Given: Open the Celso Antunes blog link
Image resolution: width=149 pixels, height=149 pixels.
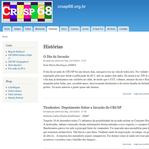Looking at the screenshot, I should (x=15, y=94).
